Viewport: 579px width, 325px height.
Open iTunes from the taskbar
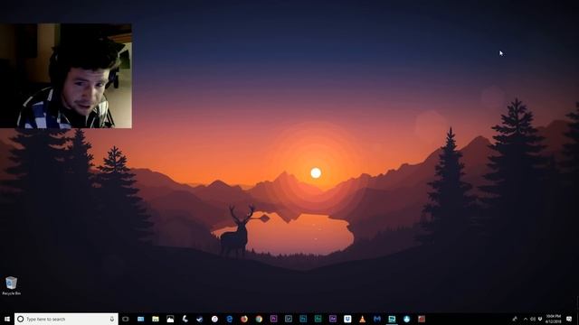(x=214, y=319)
